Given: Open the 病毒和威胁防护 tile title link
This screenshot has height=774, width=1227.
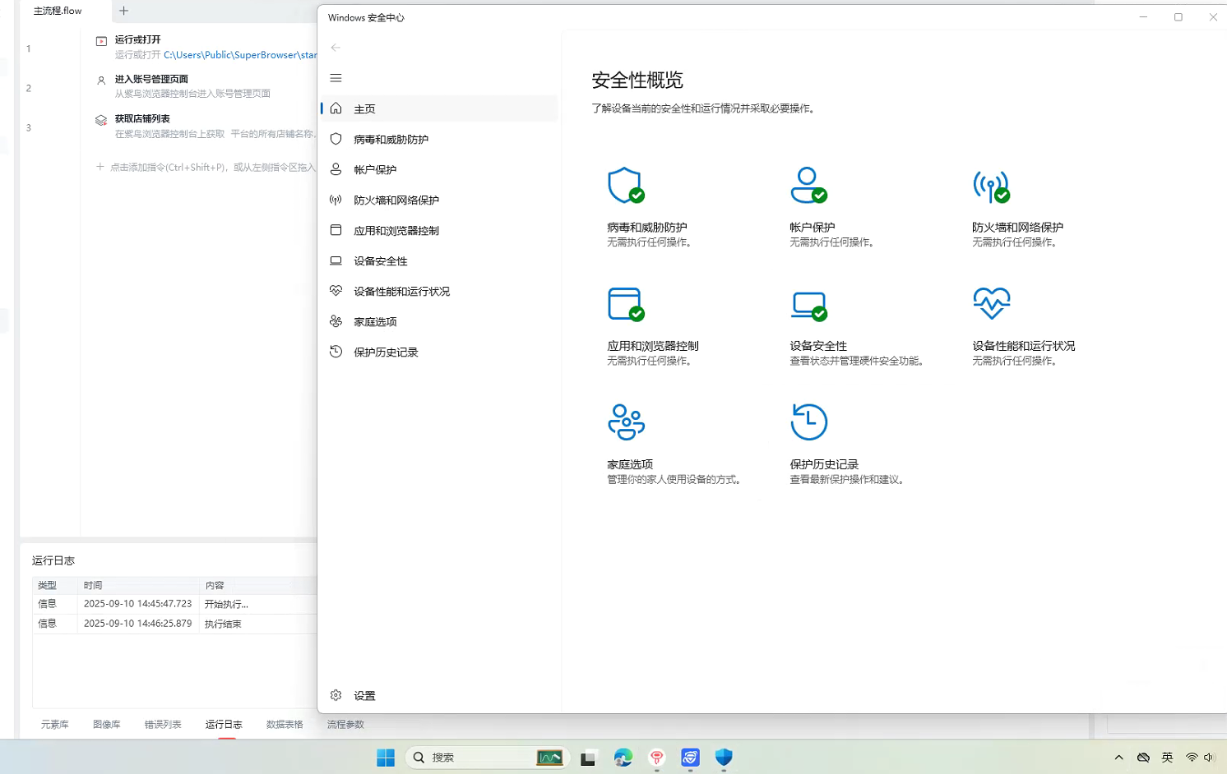Looking at the screenshot, I should (646, 227).
